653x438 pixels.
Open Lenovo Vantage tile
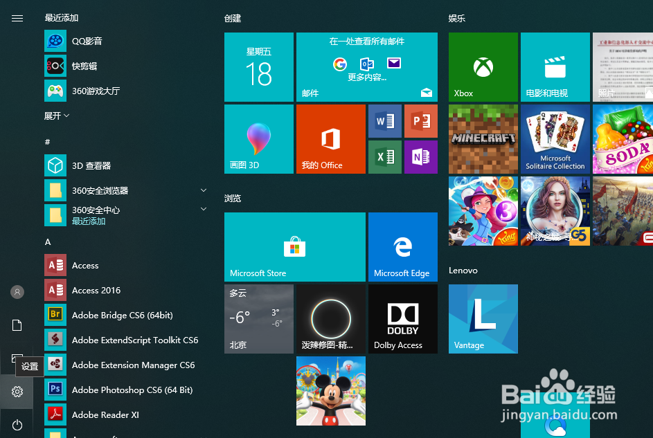(483, 319)
